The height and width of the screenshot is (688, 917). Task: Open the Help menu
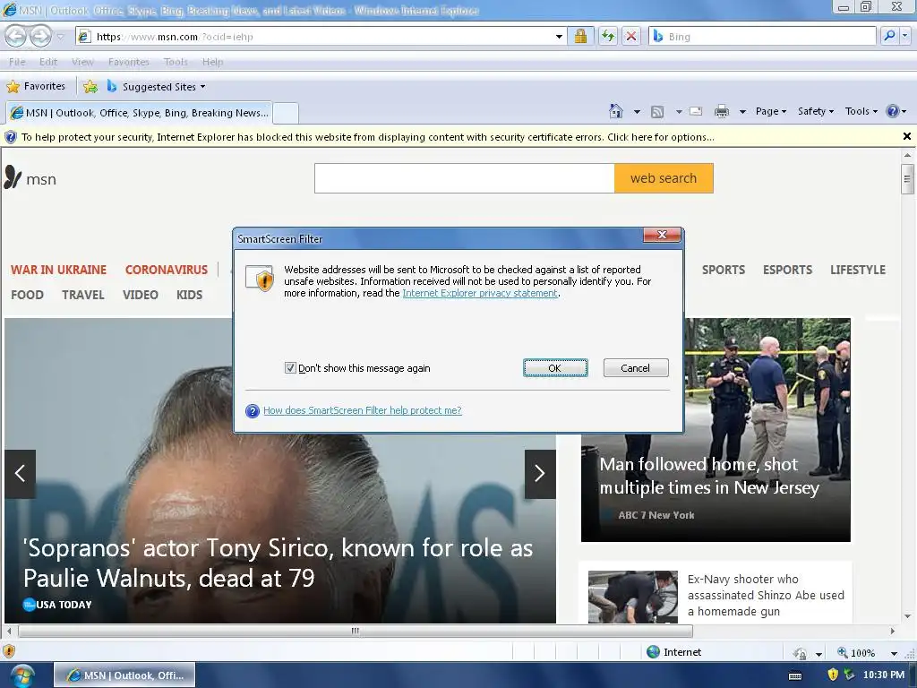pyautogui.click(x=212, y=62)
